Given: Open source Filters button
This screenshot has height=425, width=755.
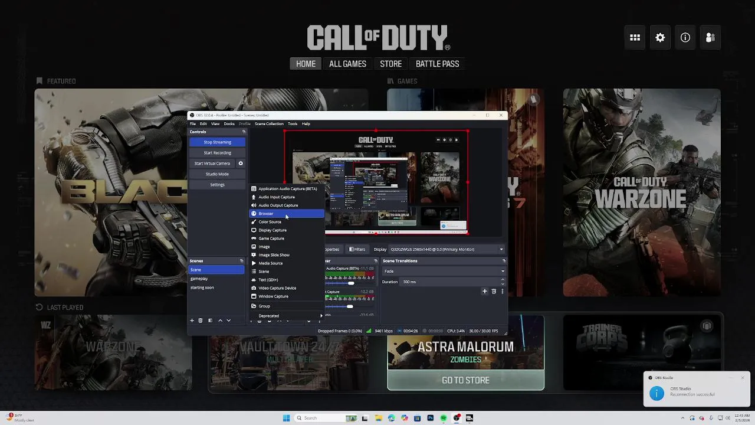Looking at the screenshot, I should [357, 249].
